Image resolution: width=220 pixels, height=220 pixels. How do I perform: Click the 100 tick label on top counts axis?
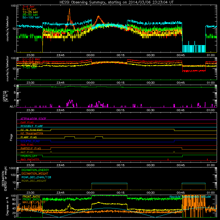pos(13,6)
